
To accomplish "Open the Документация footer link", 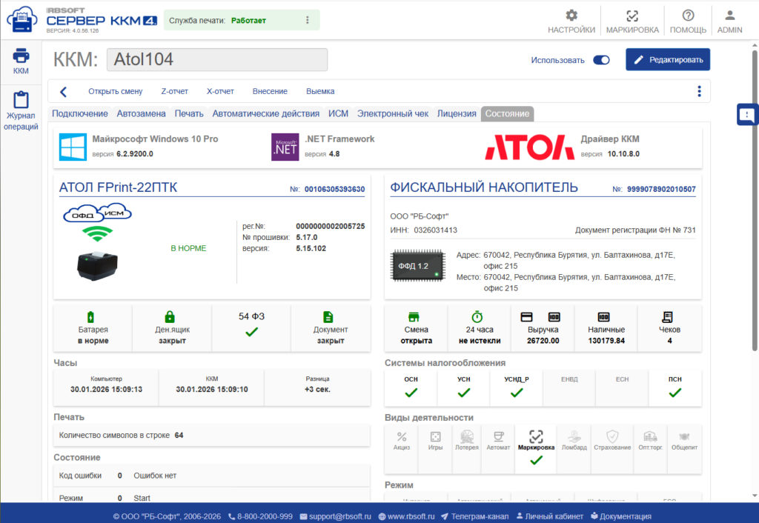I will point(620,516).
